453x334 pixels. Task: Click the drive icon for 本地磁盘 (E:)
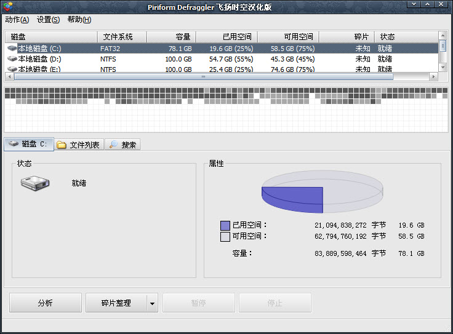12,70
